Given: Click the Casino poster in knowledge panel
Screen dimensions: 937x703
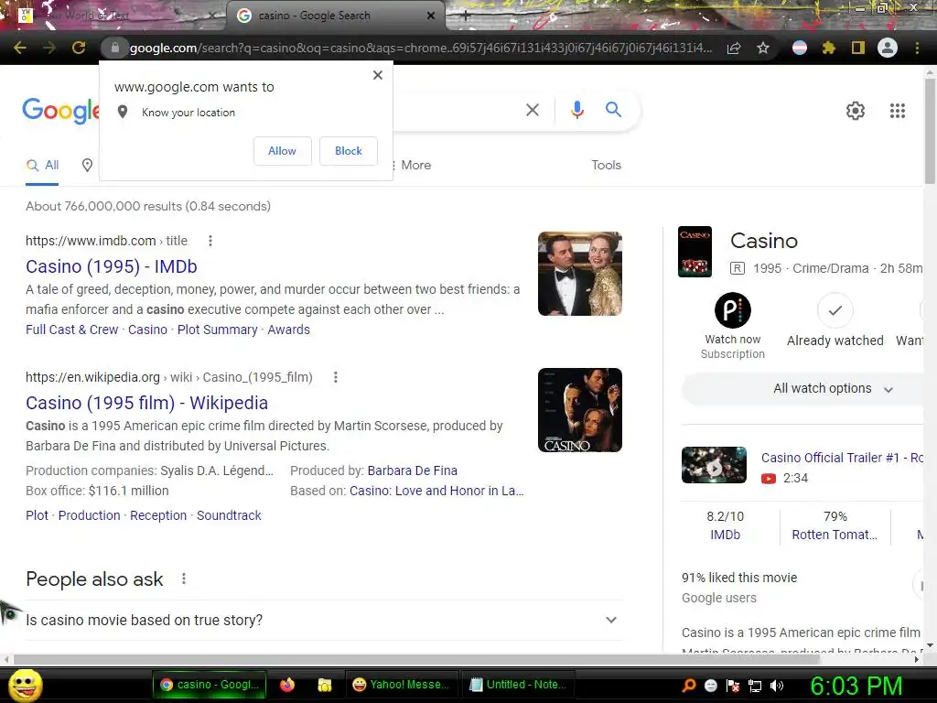Looking at the screenshot, I should pos(695,252).
